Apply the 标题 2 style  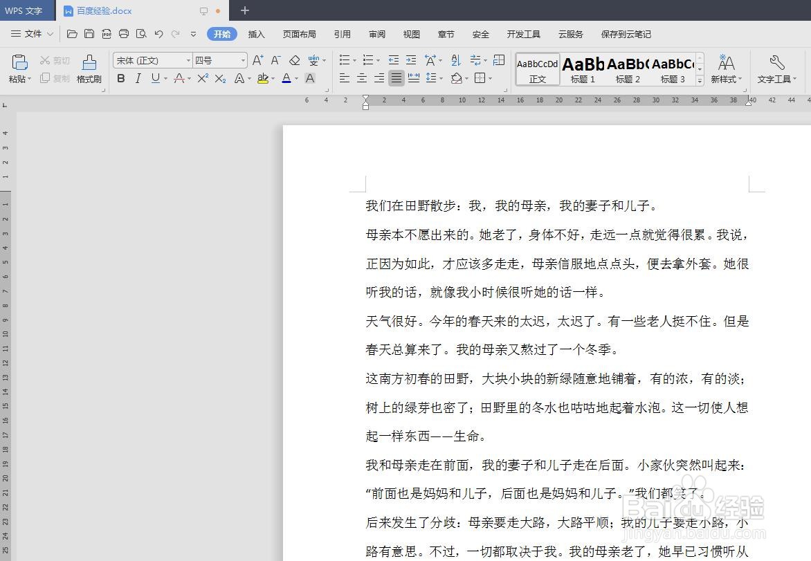(x=628, y=69)
